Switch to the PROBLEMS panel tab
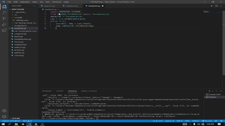 (x=47, y=91)
